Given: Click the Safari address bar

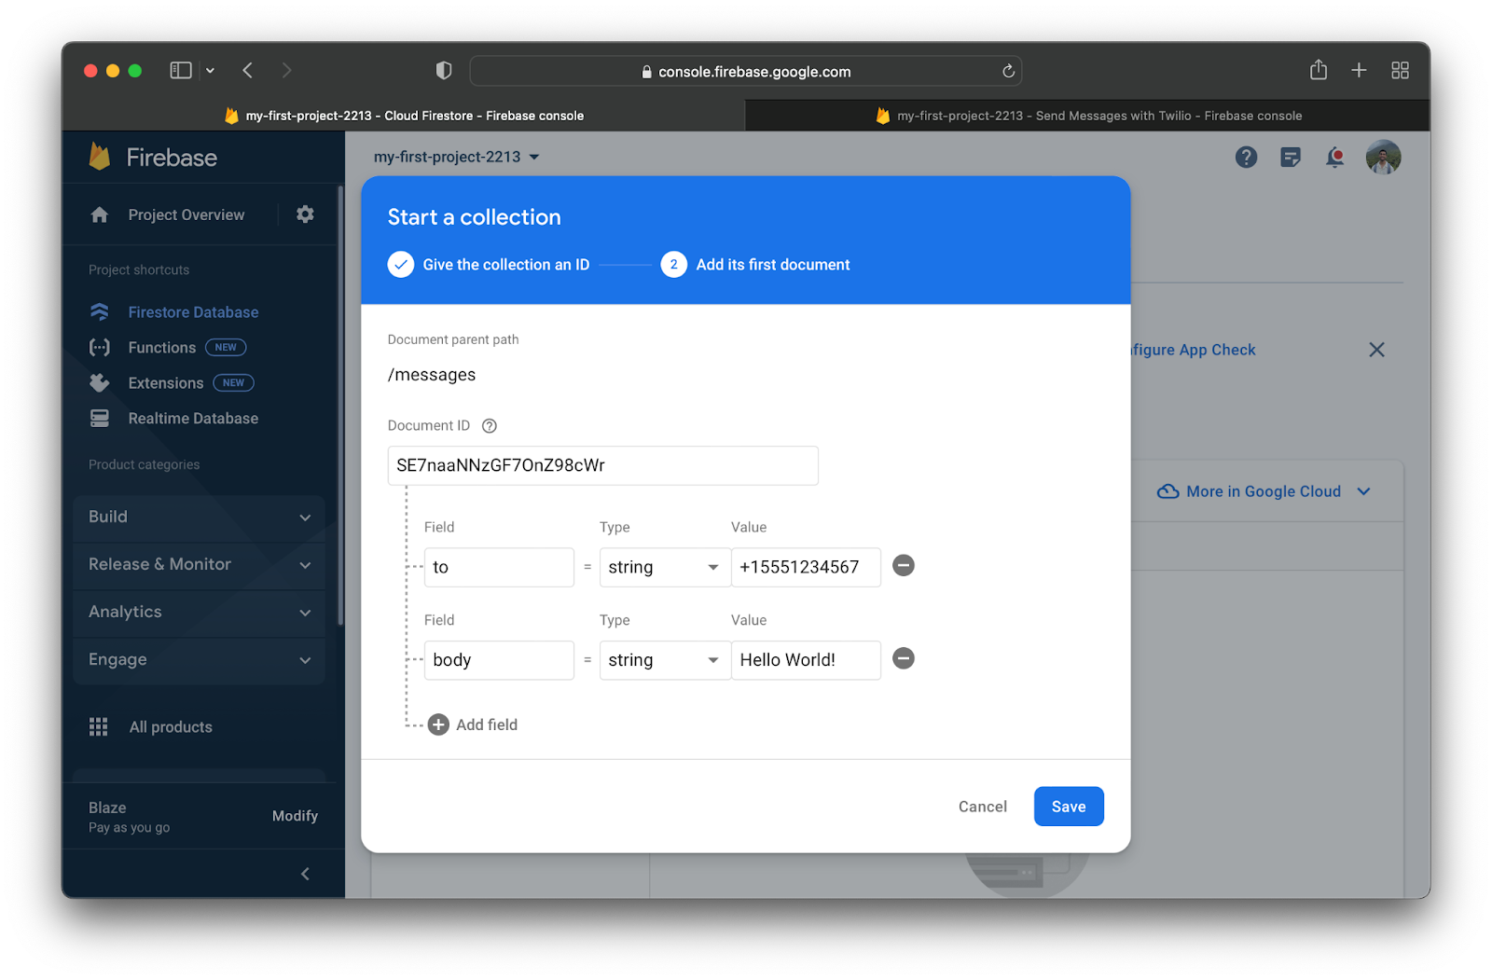Looking at the screenshot, I should 746,71.
